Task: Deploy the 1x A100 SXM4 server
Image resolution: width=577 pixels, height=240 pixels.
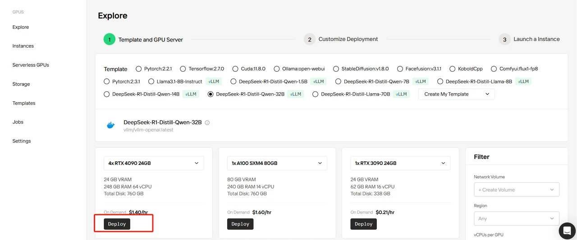Action: click(240, 224)
